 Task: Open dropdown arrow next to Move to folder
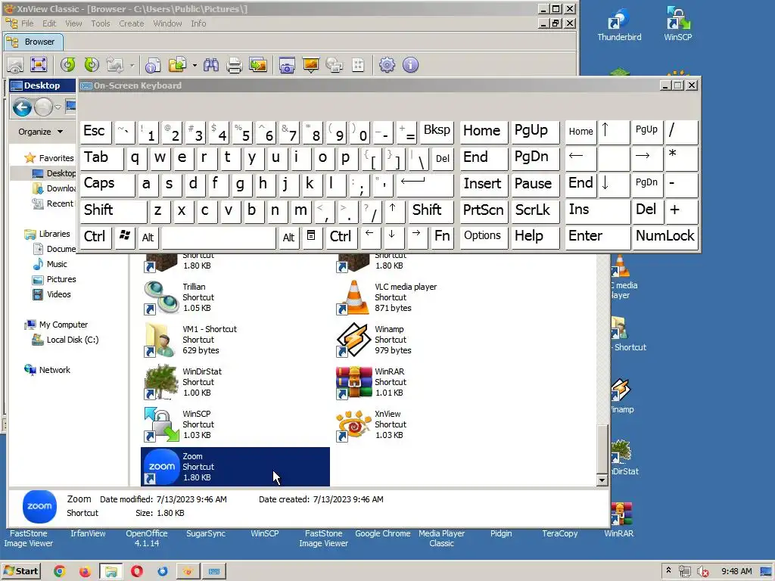tap(195, 65)
